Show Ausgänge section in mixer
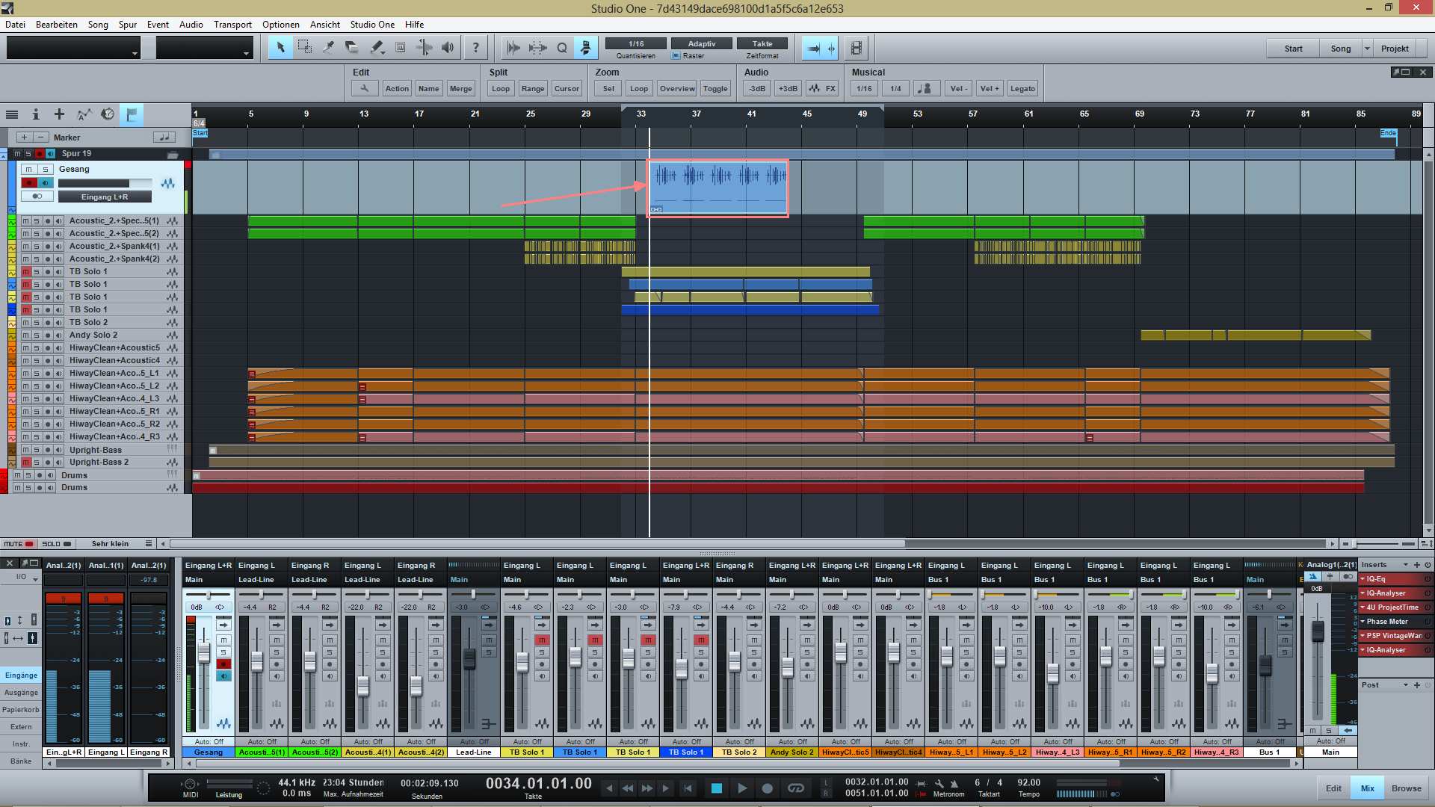This screenshot has width=1435, height=807. pos(21,693)
